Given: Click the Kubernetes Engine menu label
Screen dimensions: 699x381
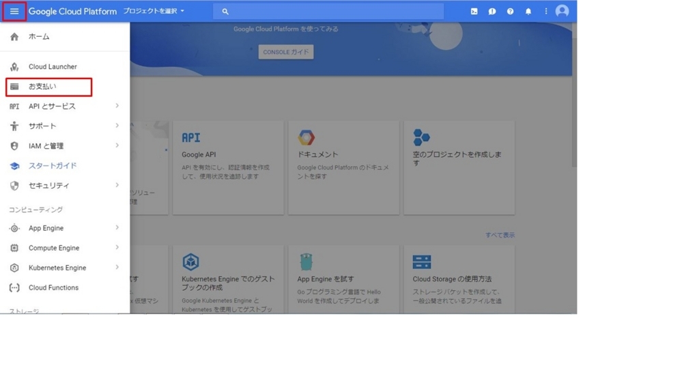Looking at the screenshot, I should 57,268.
